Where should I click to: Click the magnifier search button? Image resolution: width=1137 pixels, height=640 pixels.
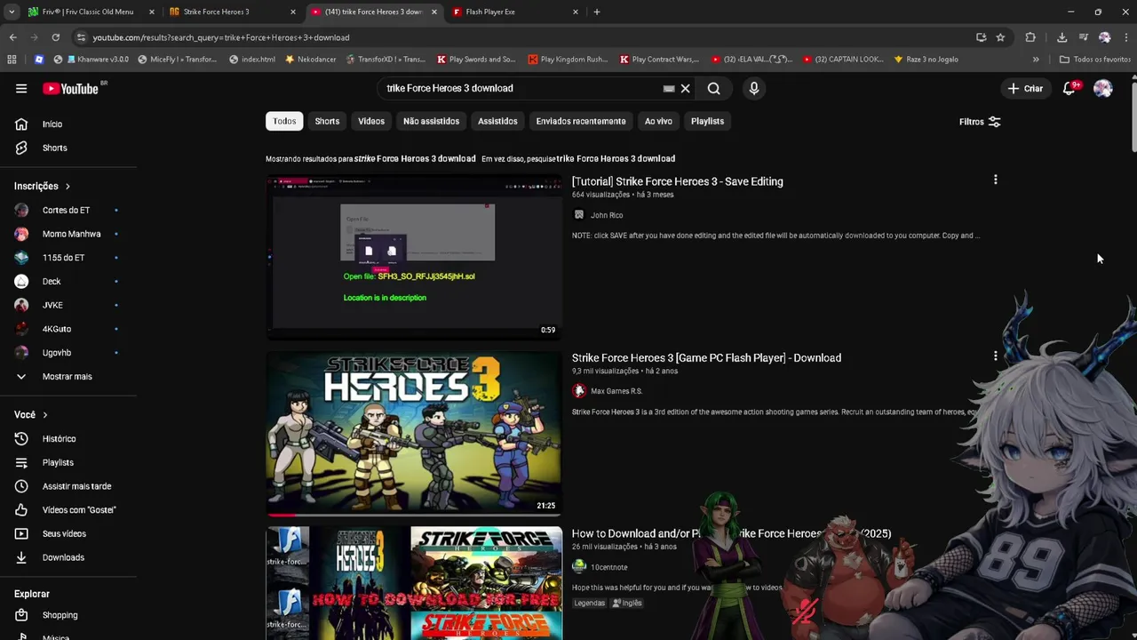[713, 88]
